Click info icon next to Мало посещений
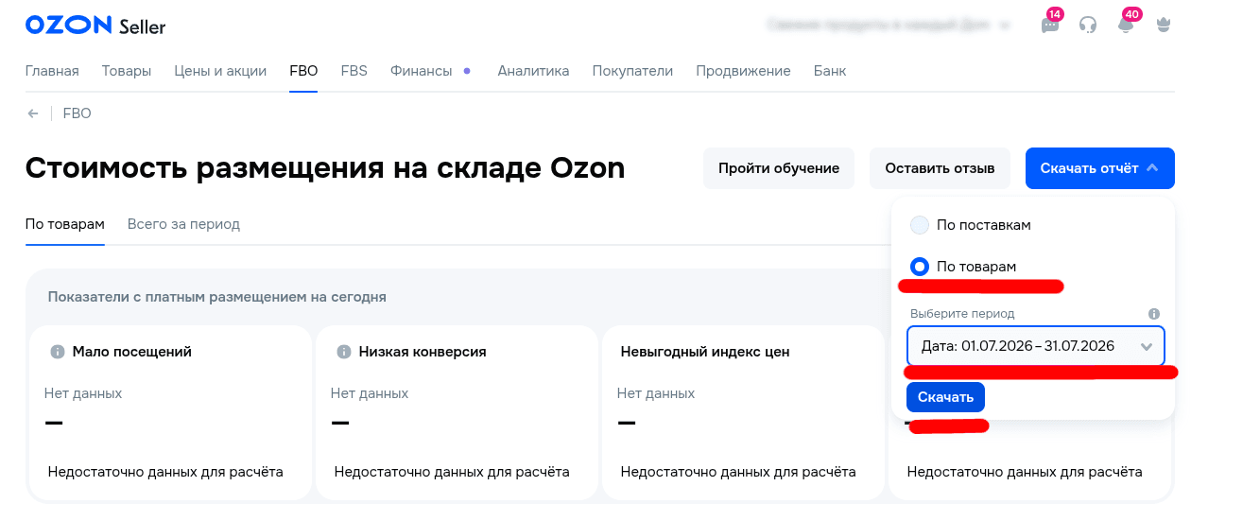1260x521 pixels. pyautogui.click(x=57, y=352)
